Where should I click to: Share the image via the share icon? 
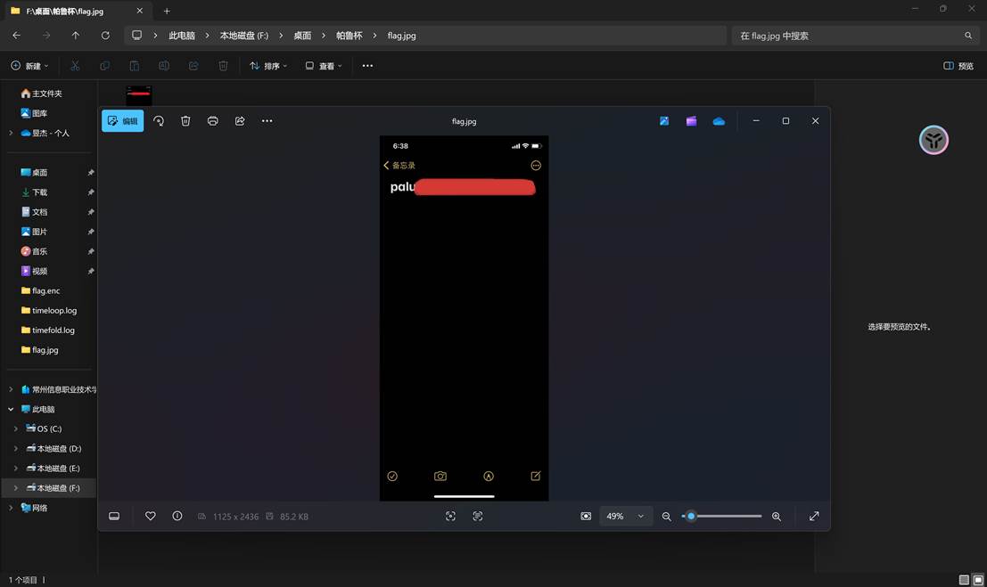(239, 120)
